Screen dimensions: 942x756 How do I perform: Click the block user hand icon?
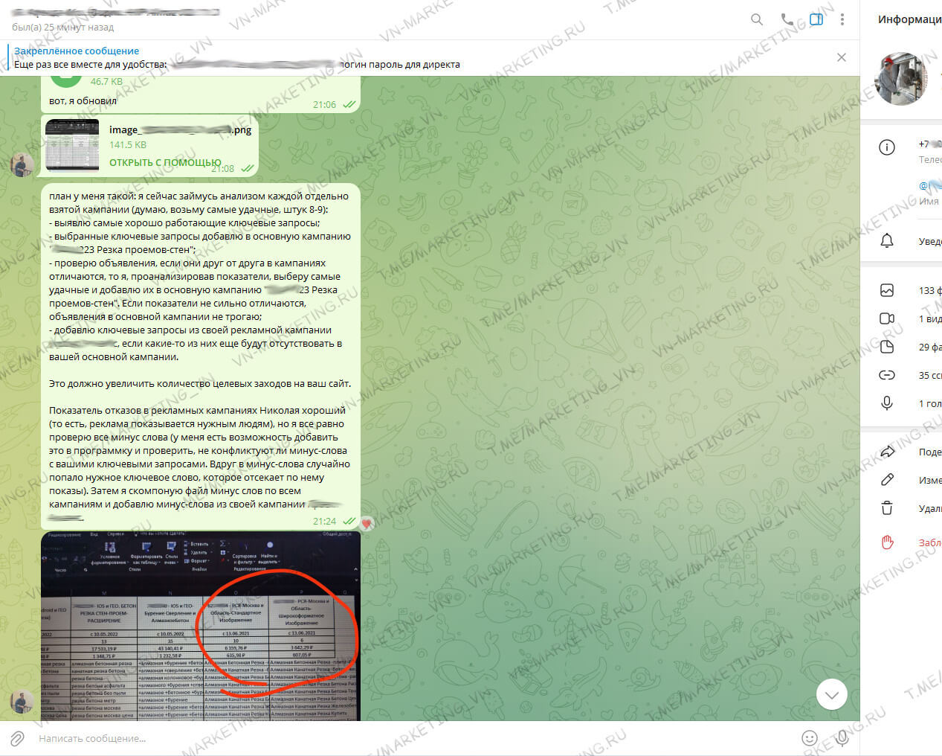click(x=887, y=542)
